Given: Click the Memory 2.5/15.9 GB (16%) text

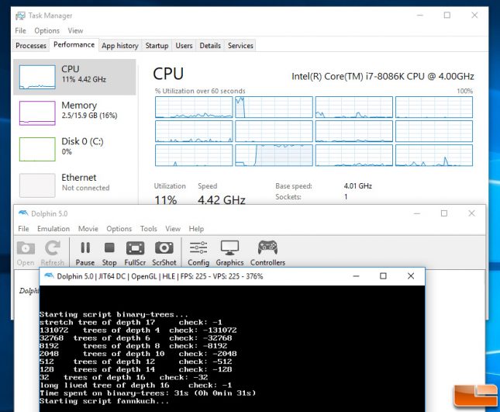Looking at the screenshot, I should coord(89,115).
